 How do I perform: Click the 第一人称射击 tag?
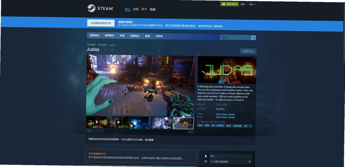coord(218,126)
